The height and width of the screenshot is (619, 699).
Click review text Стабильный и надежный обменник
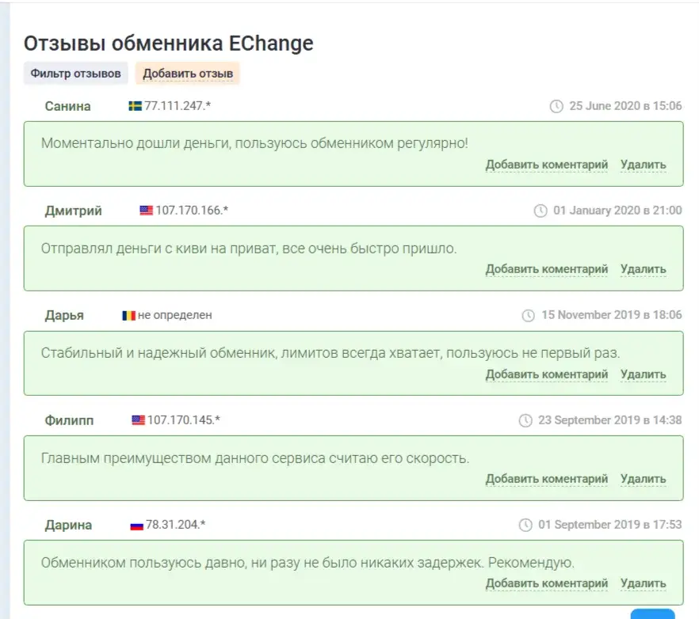click(330, 353)
